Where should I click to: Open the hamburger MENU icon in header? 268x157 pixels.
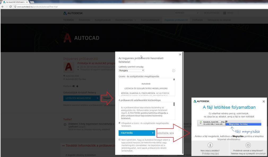coord(224,13)
